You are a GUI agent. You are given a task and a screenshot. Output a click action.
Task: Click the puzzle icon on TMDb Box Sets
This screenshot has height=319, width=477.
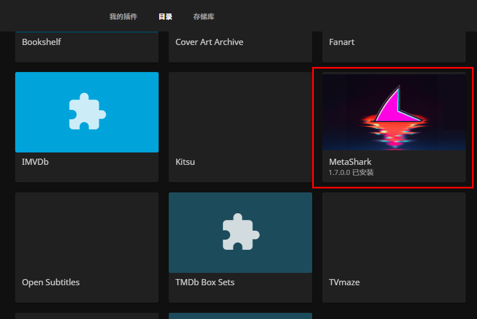pos(240,232)
